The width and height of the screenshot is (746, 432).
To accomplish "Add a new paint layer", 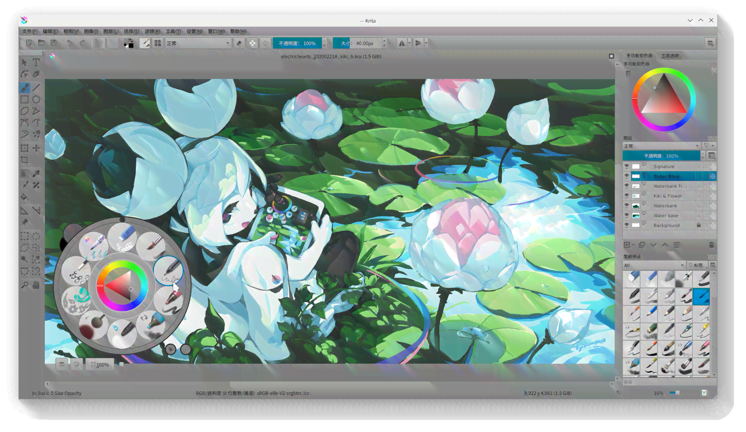I will tap(627, 245).
